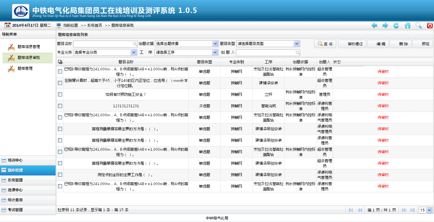Viewport: 434px width, 222px height.
Task: Click the calendar icon beside the date
Action: coord(8,25)
